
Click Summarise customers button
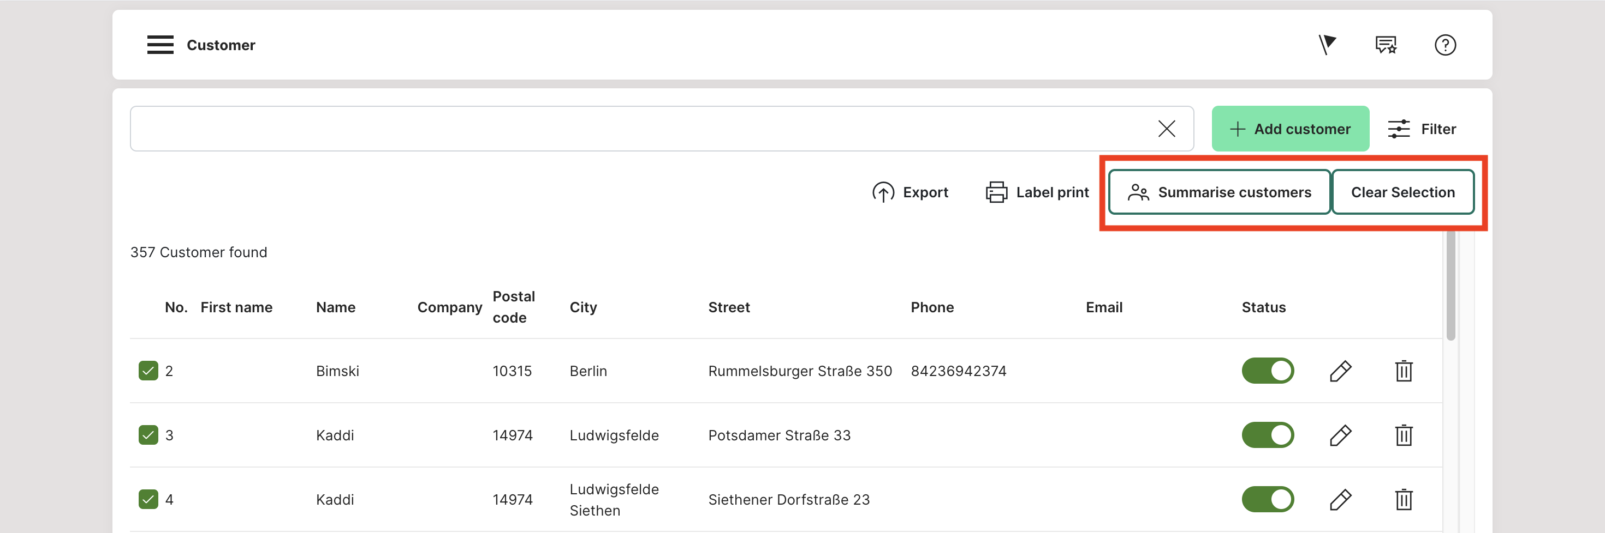(1220, 192)
